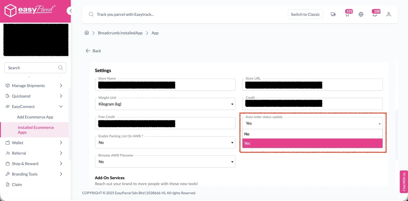Open notifications showing 100 alerts
The image size is (408, 201).
coord(375,14)
